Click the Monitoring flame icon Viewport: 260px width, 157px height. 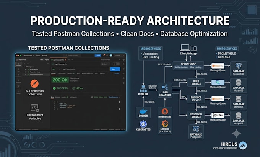click(165, 111)
